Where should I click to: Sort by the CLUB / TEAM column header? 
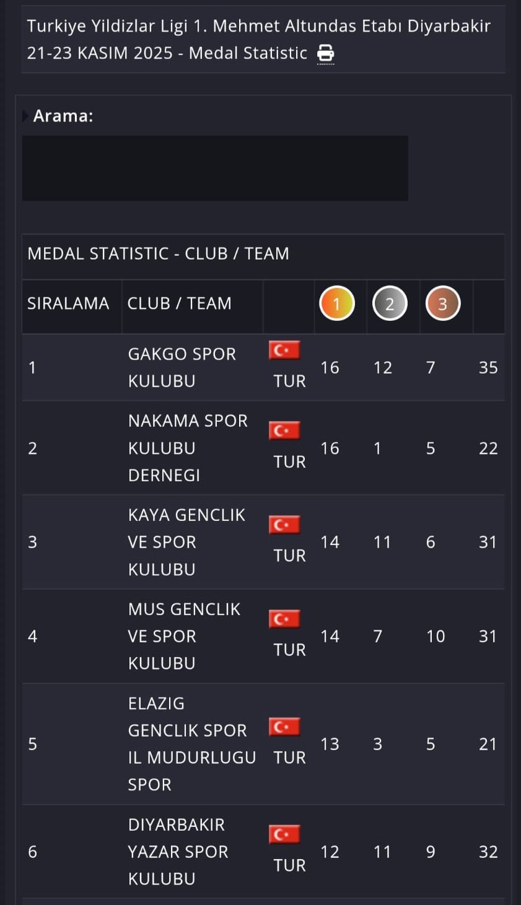(x=179, y=304)
